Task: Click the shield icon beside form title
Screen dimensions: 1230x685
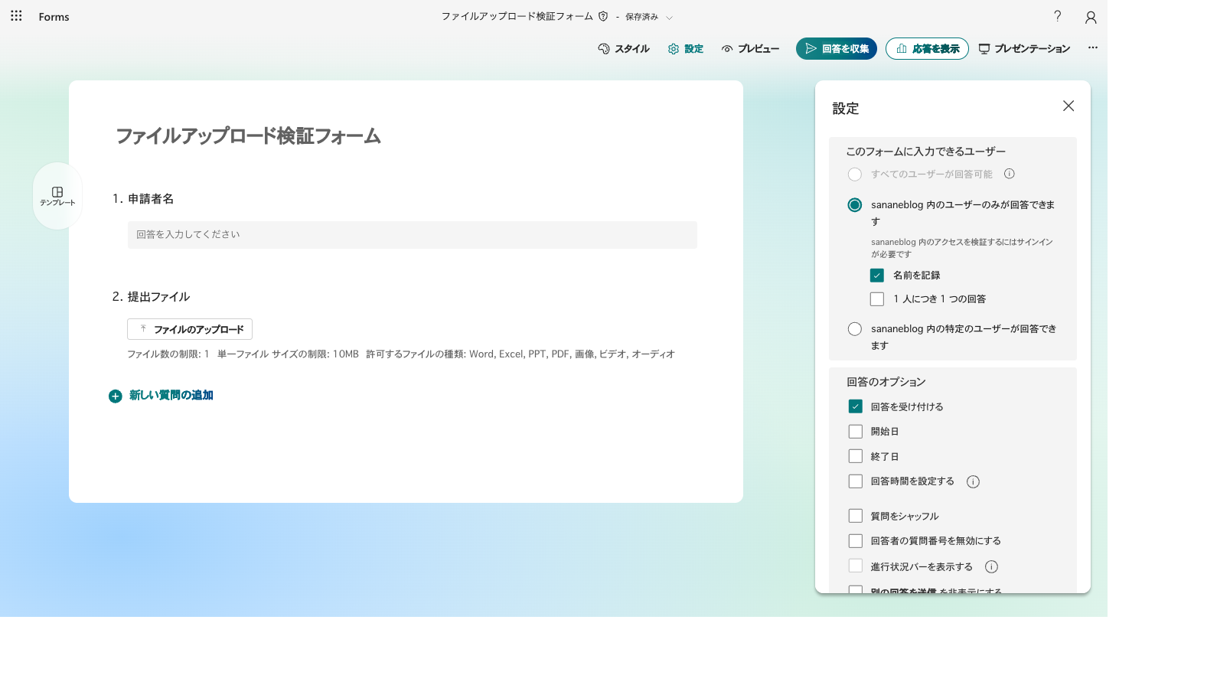Action: point(603,16)
